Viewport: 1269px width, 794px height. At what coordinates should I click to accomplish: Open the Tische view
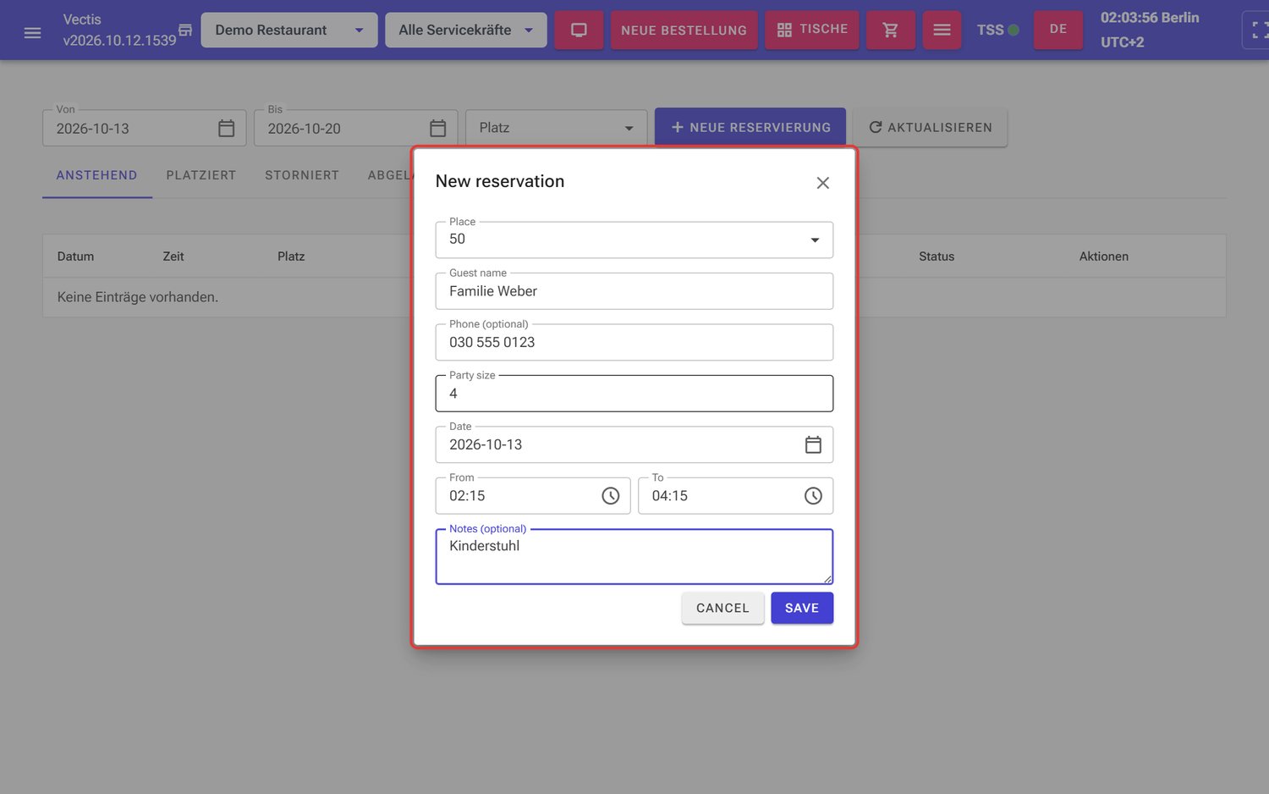click(x=812, y=30)
